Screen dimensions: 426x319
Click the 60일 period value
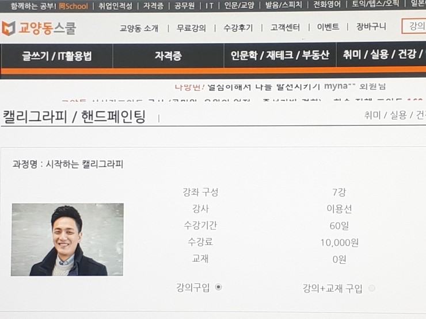339,226
